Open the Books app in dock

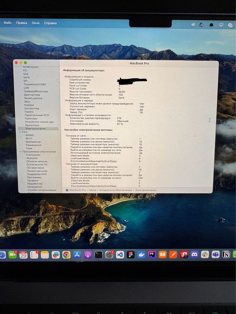click(x=163, y=254)
